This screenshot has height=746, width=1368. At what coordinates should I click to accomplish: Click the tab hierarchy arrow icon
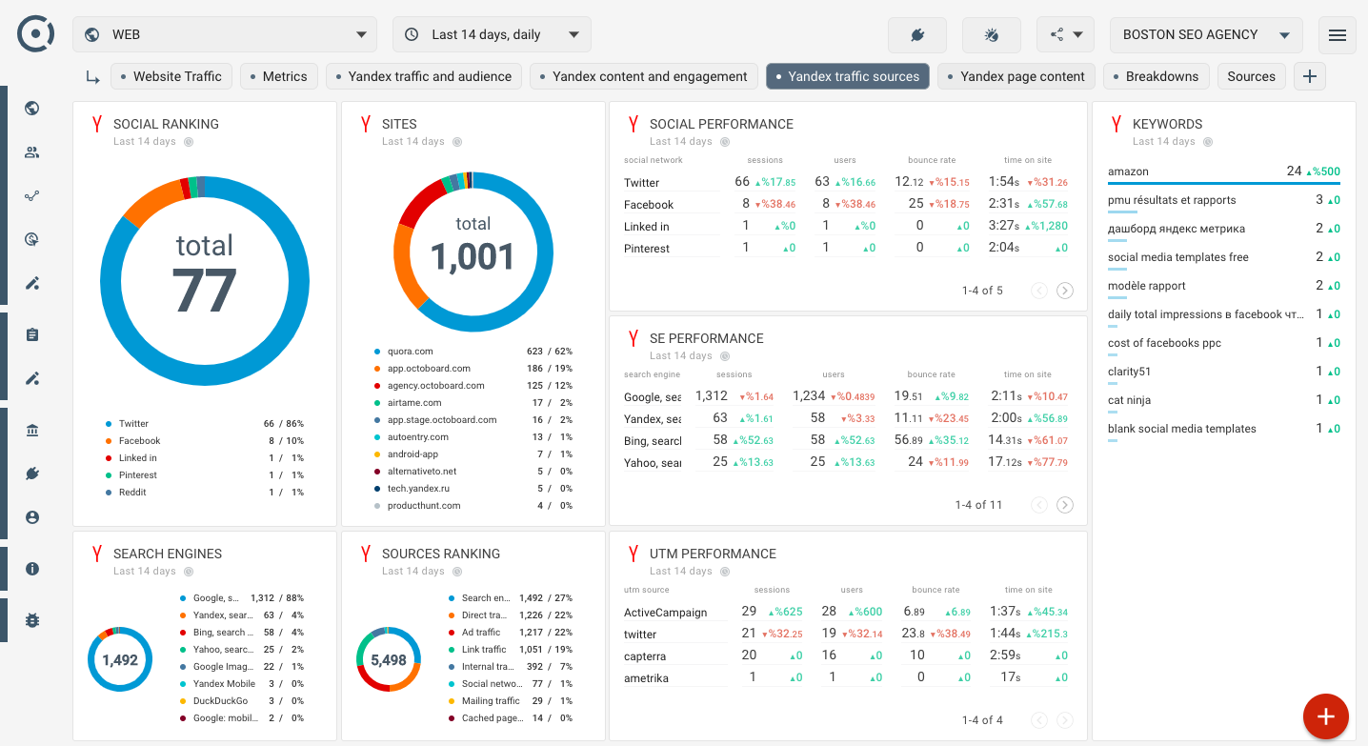click(92, 77)
